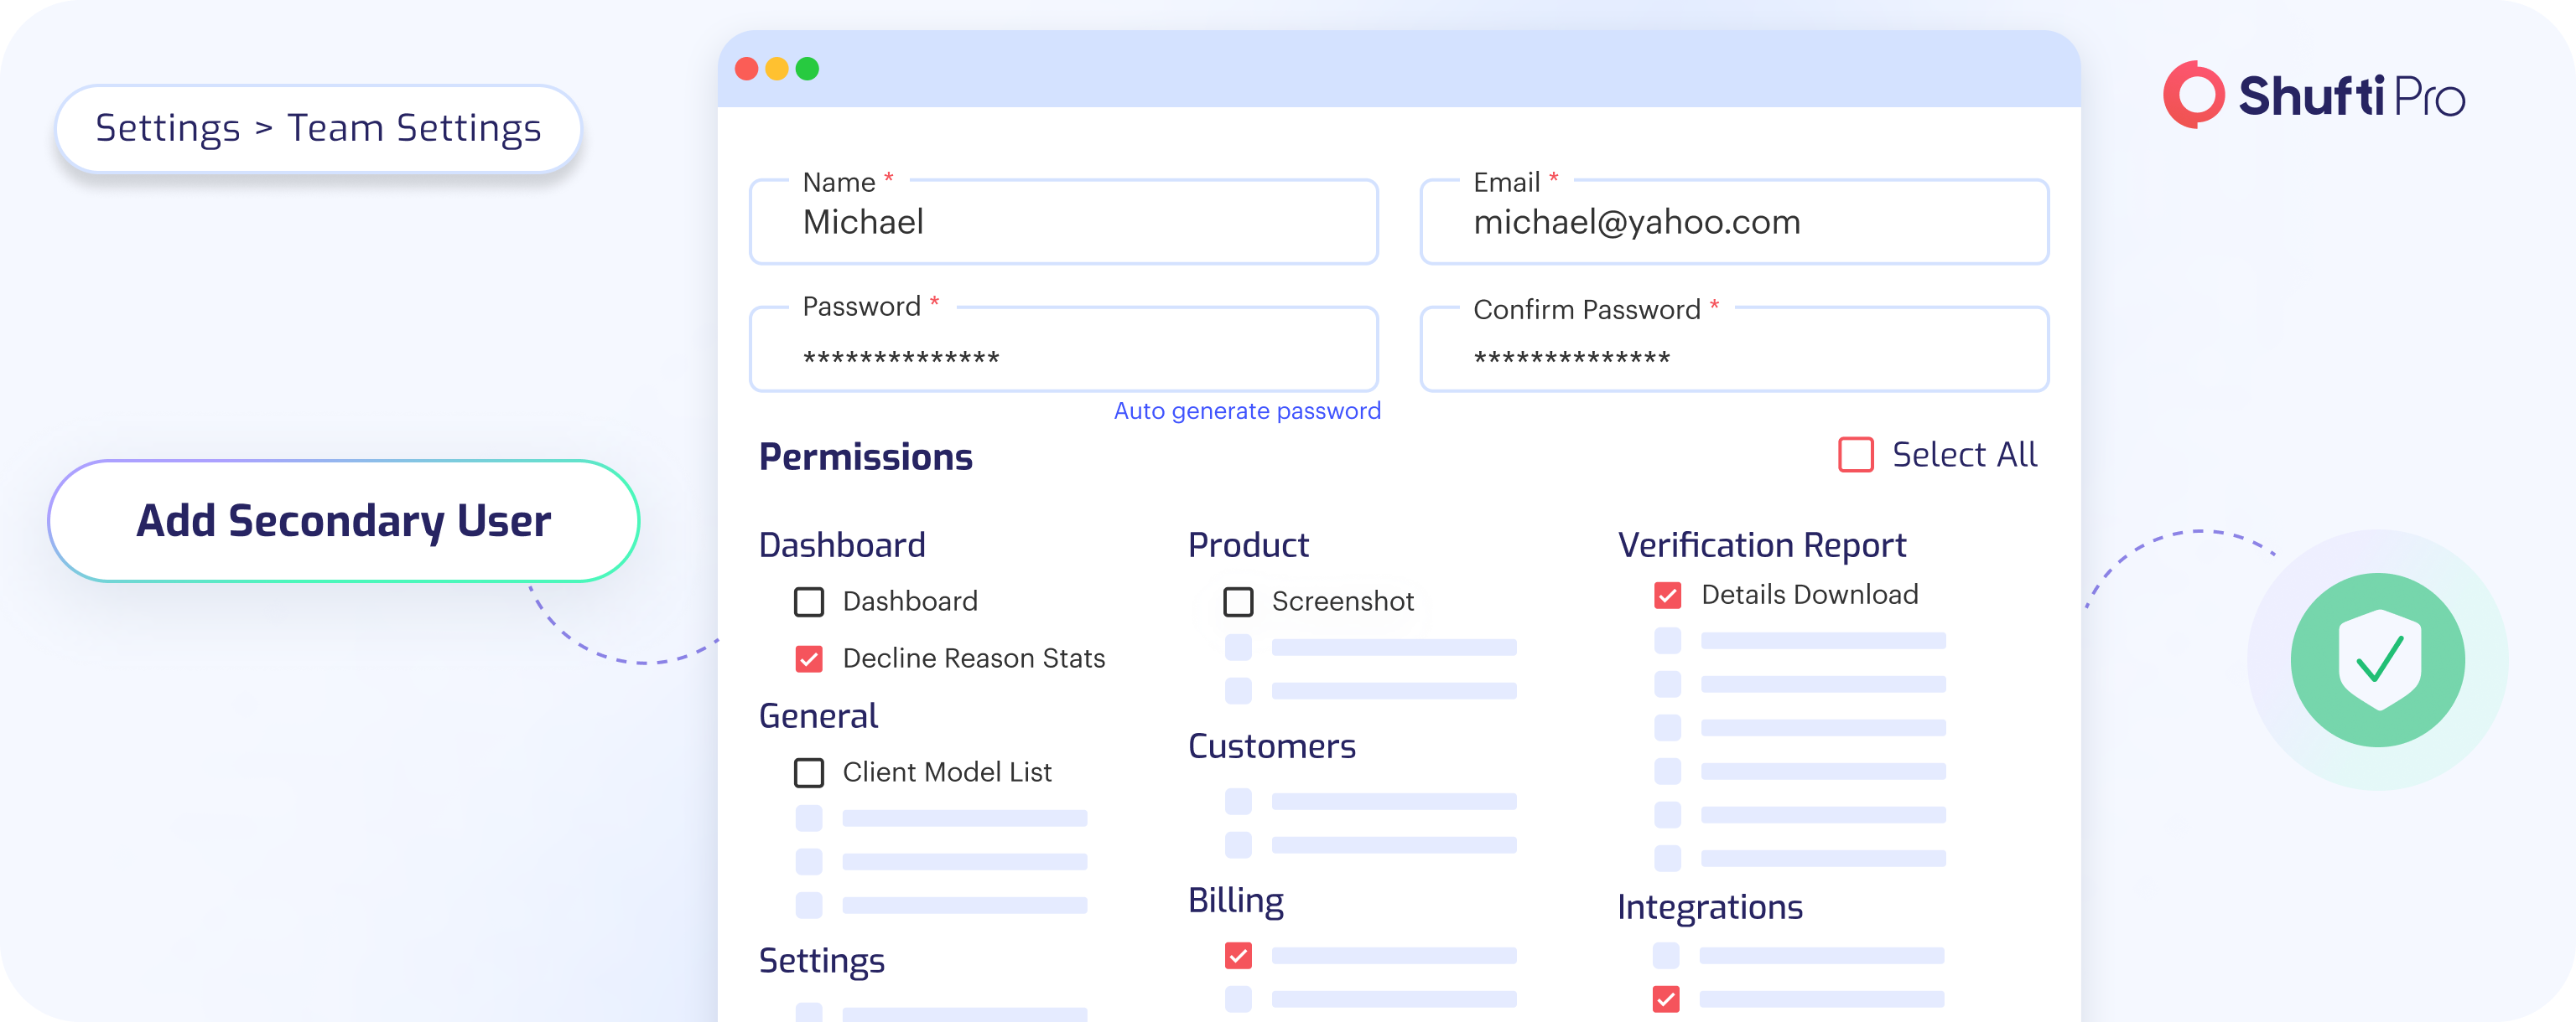The image size is (2576, 1022).
Task: Click the Customers section heading
Action: tap(1271, 746)
